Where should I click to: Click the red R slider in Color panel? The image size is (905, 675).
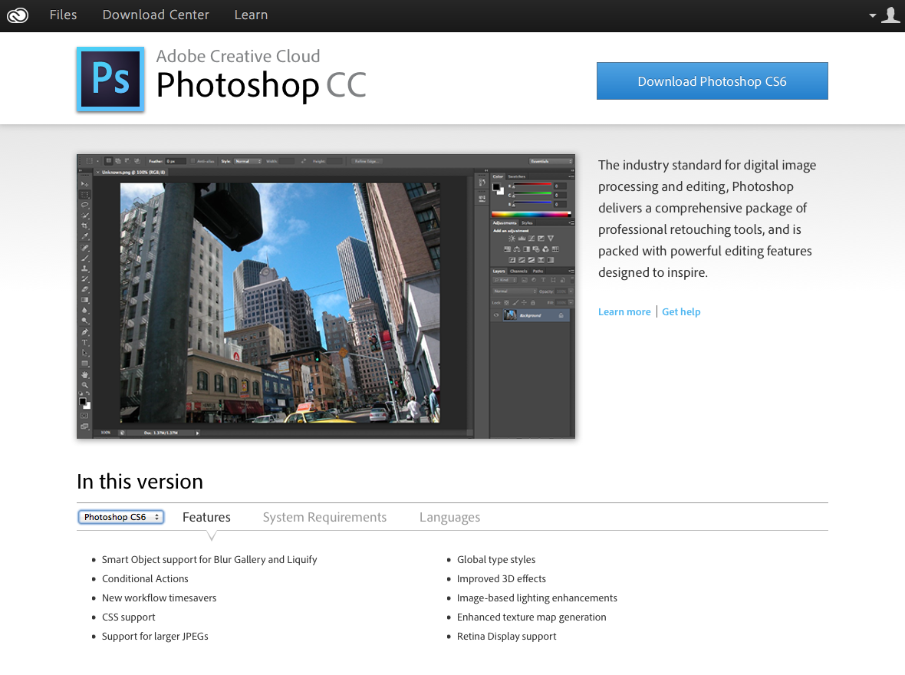pos(532,183)
